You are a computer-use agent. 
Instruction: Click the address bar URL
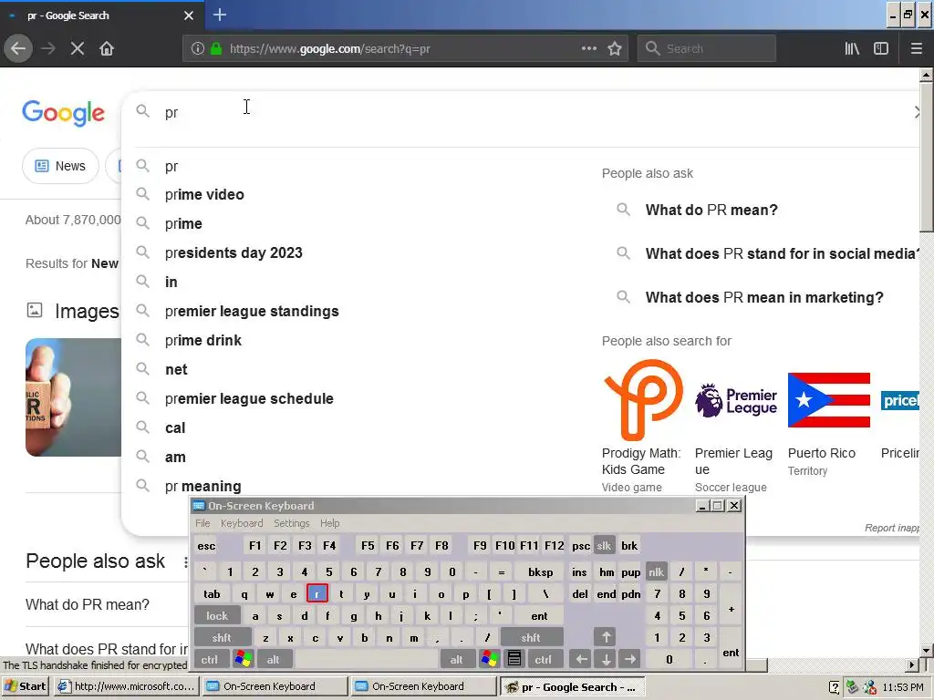(329, 49)
